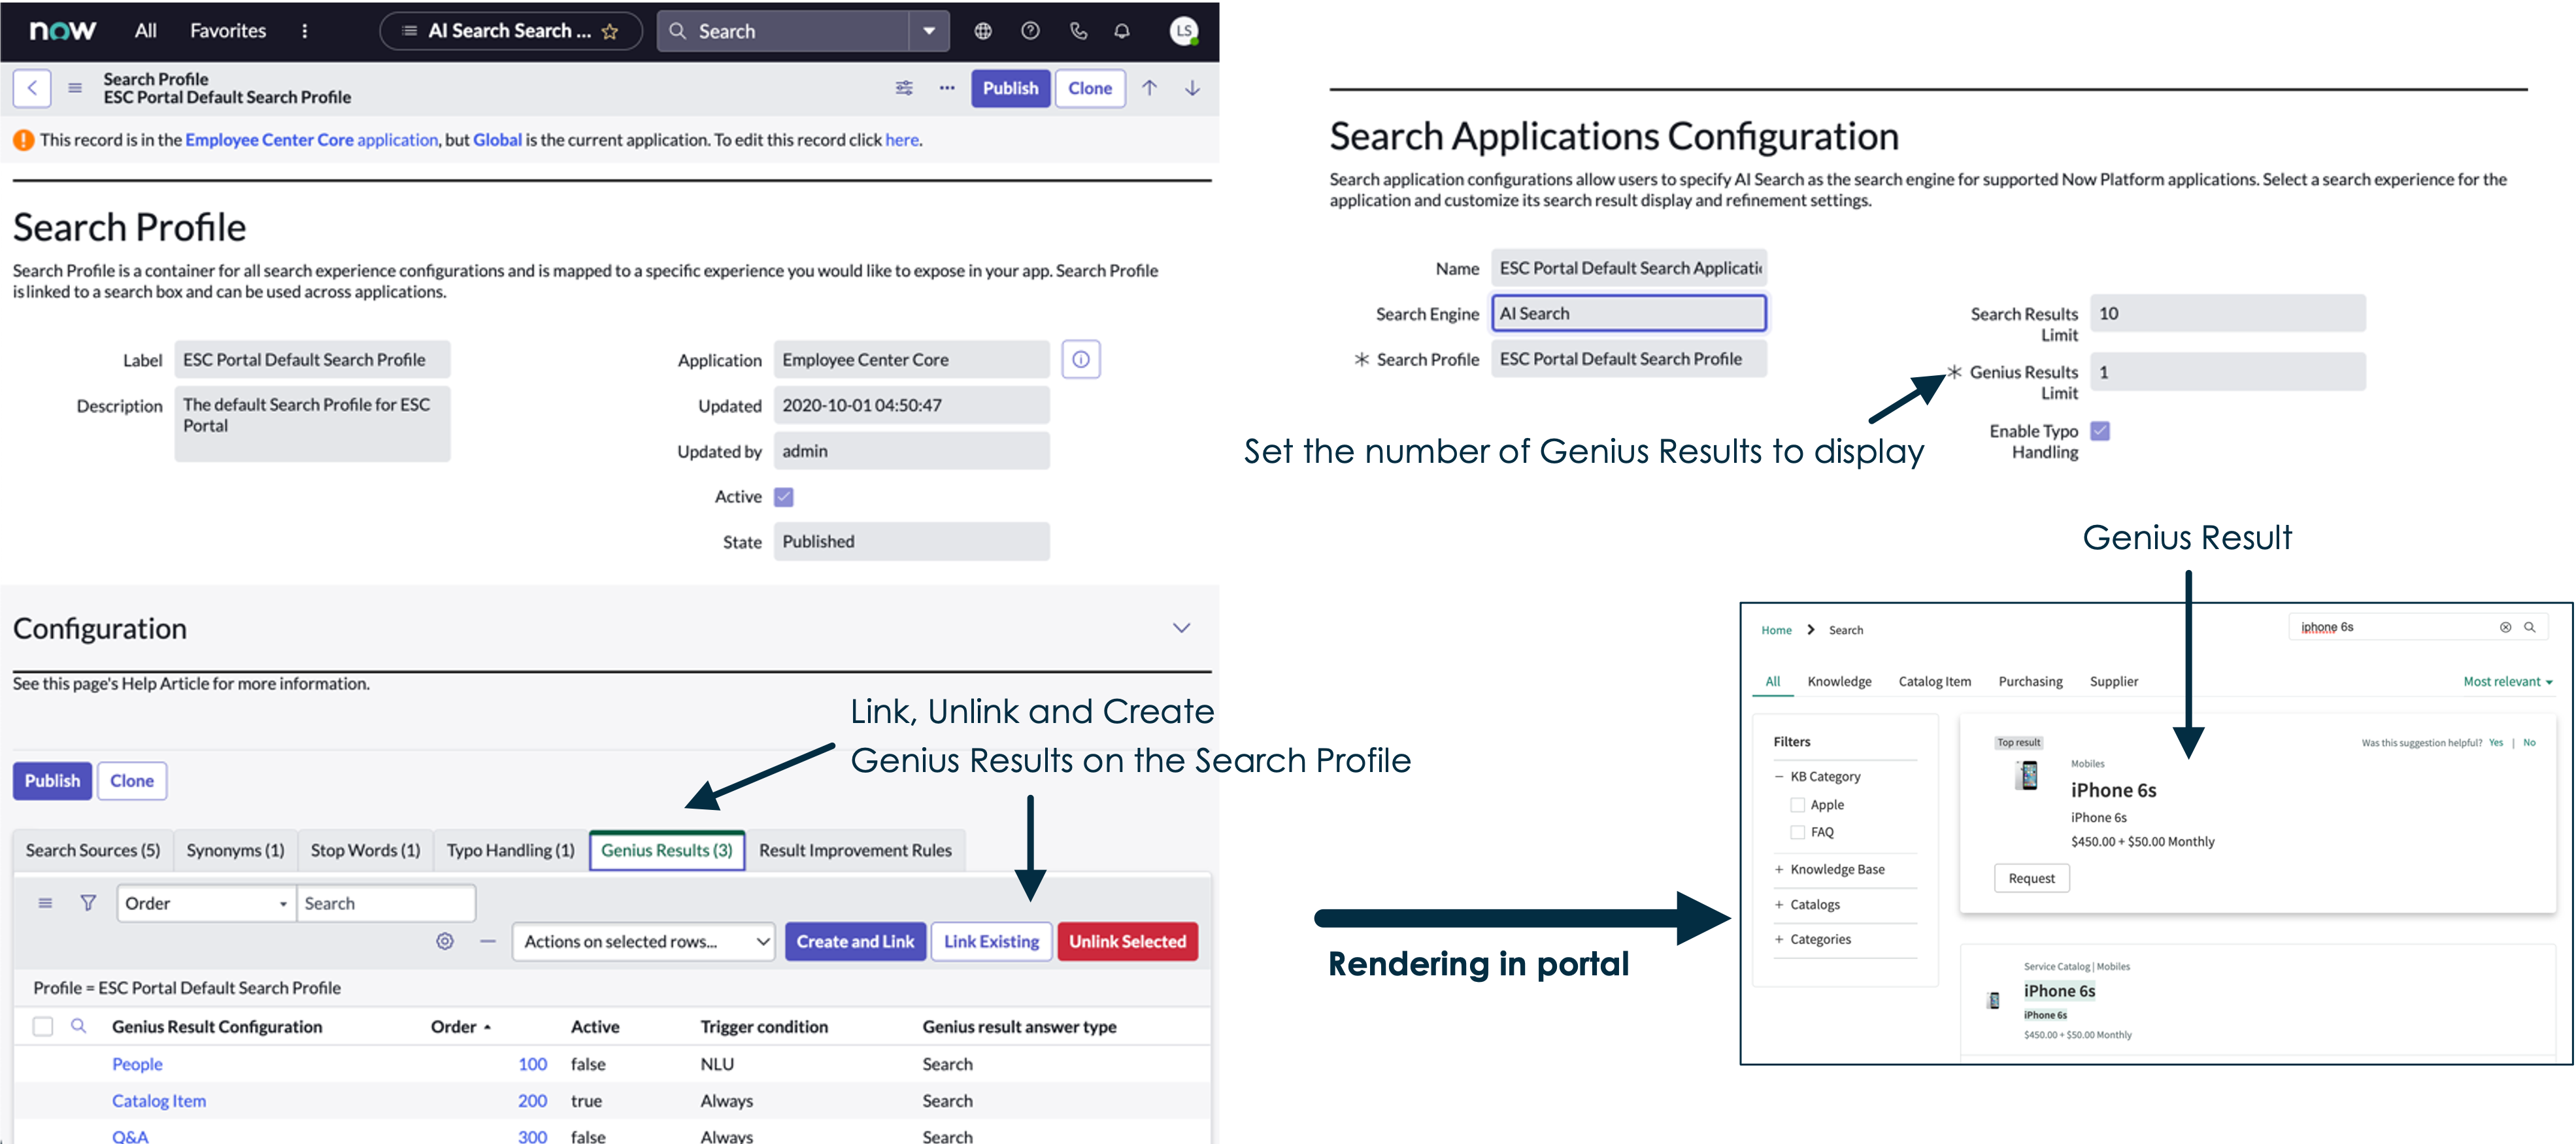Open the LS user avatar menu
The width and height of the screenshot is (2576, 1144).
click(x=1185, y=31)
